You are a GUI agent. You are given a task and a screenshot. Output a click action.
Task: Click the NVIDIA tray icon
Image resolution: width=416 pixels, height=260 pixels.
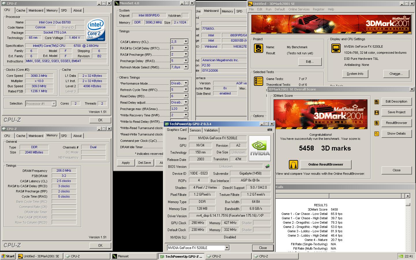401,256
